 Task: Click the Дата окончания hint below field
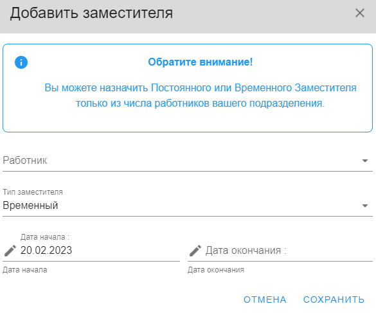click(x=216, y=270)
